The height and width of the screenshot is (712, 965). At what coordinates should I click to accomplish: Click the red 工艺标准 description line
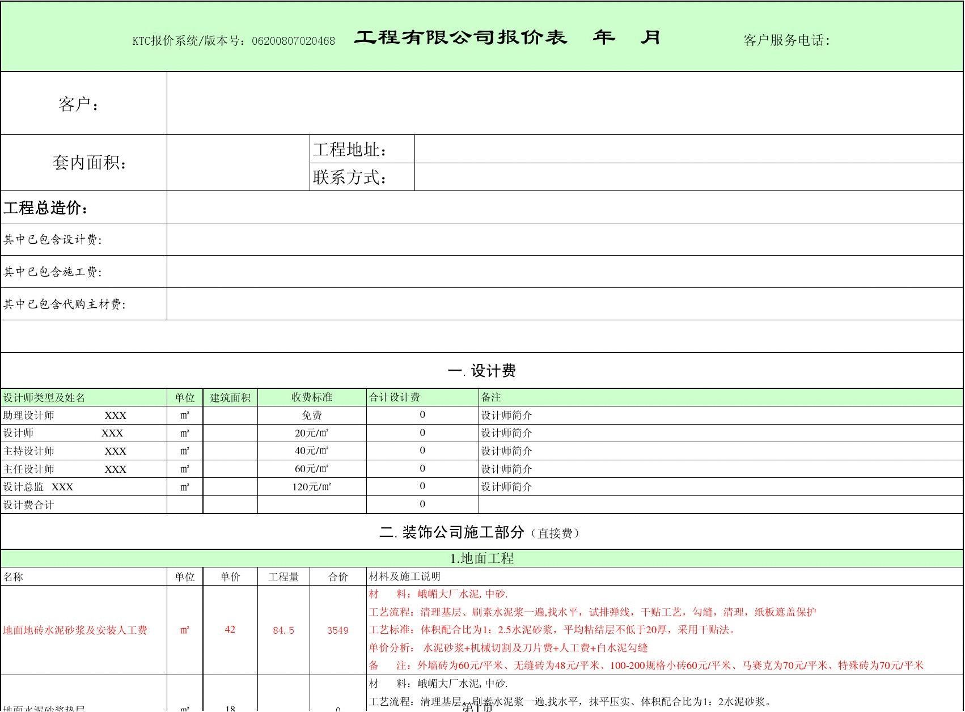click(x=553, y=629)
